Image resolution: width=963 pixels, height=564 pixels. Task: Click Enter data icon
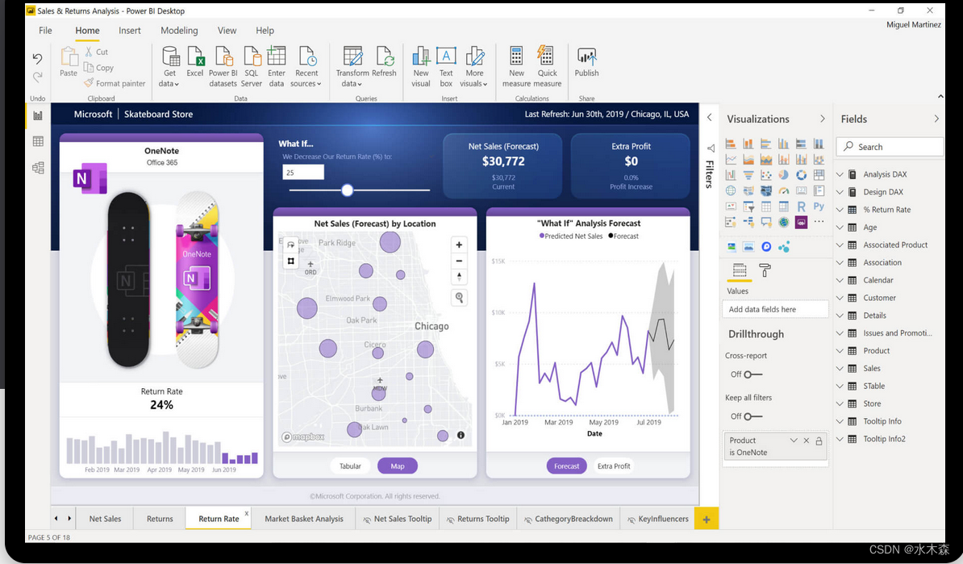(x=277, y=66)
